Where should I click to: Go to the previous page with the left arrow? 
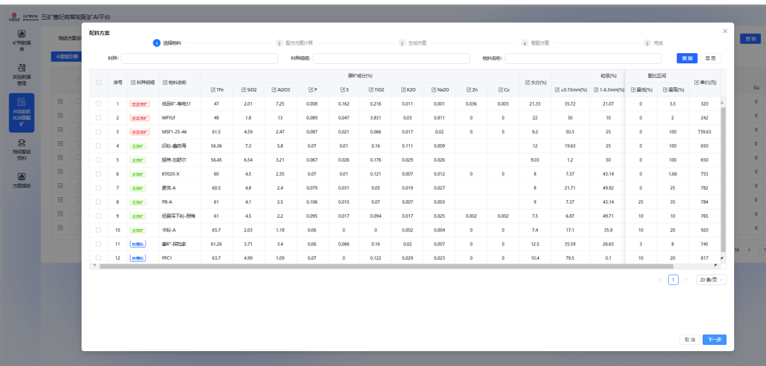660,279
